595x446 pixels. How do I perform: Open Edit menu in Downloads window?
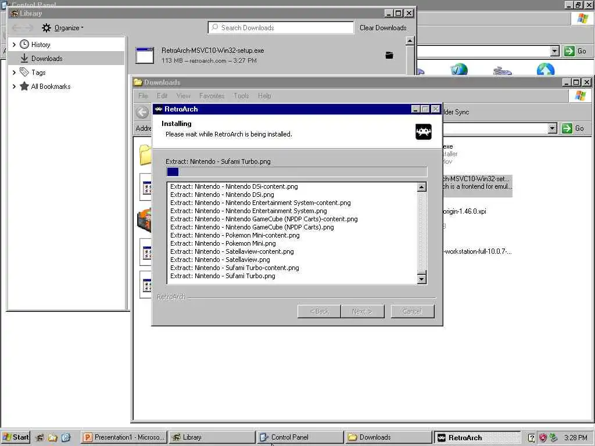162,96
